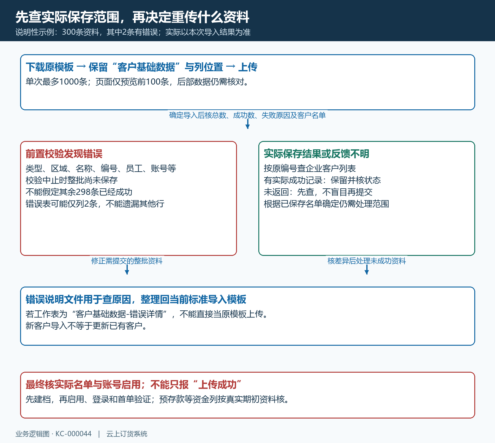Select subtitle starting with 说明性示例：300条资料

pos(133,32)
